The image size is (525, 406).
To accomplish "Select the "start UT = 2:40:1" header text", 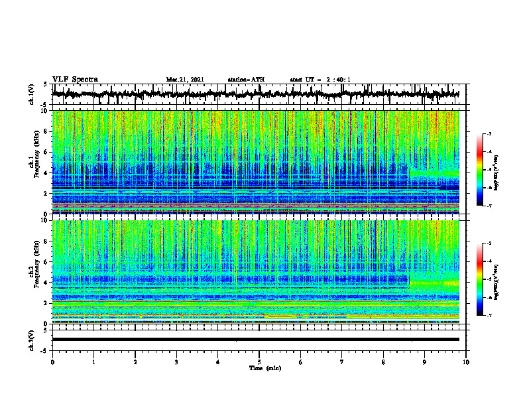I will click(x=320, y=80).
